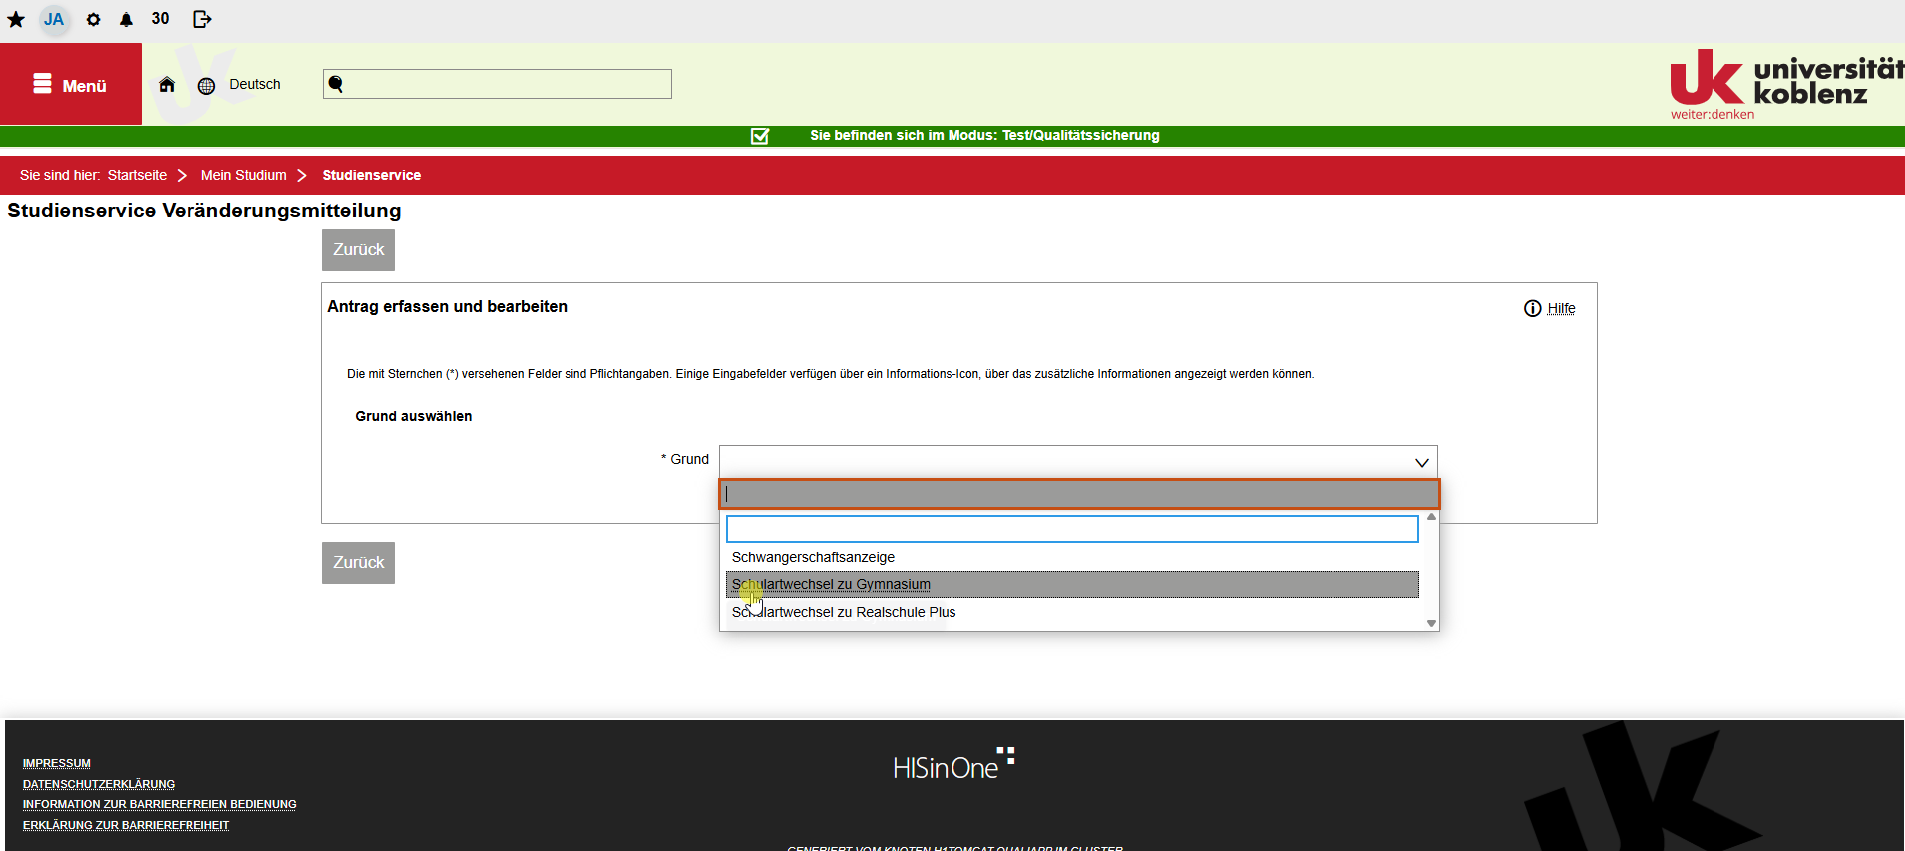Open the Impressum footer link
The width and height of the screenshot is (1905, 851).
[x=57, y=764]
